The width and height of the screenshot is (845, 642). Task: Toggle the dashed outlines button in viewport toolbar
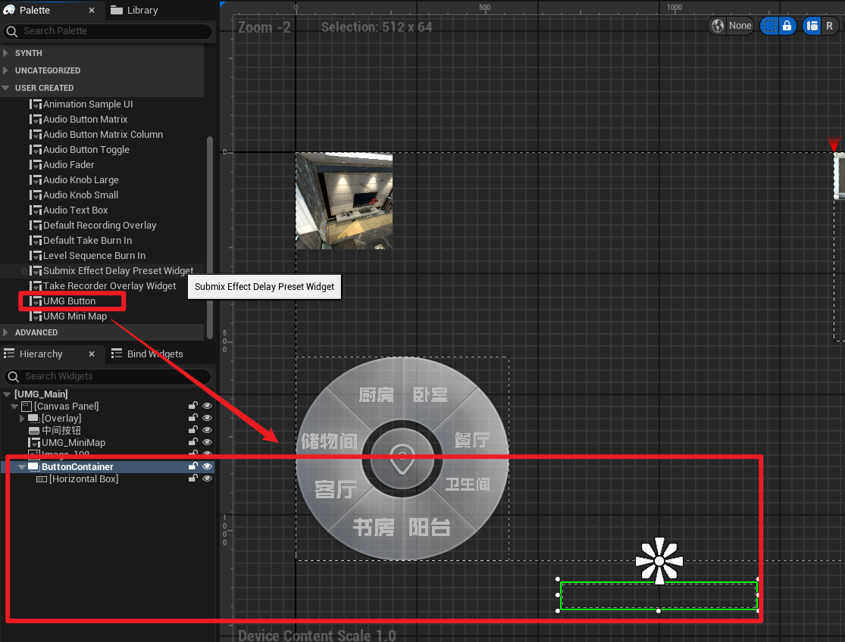click(770, 26)
